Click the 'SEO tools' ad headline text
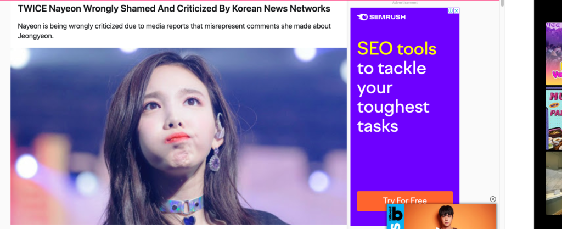Screen dimensions: 562x229 pos(396,48)
